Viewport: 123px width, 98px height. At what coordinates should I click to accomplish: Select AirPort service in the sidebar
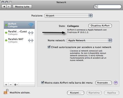(19, 25)
